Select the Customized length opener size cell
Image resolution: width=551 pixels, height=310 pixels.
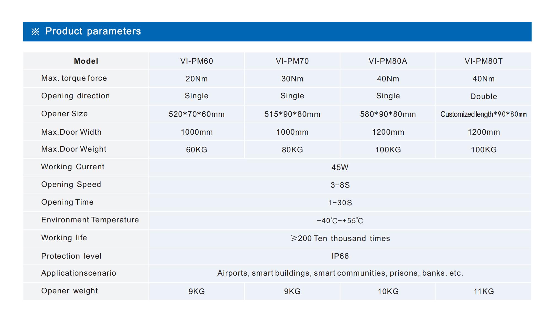click(484, 114)
